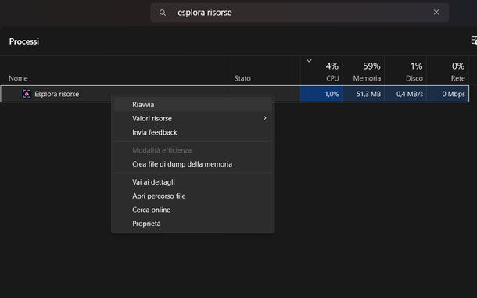Click the 51,3 MB memory cell

(364, 94)
